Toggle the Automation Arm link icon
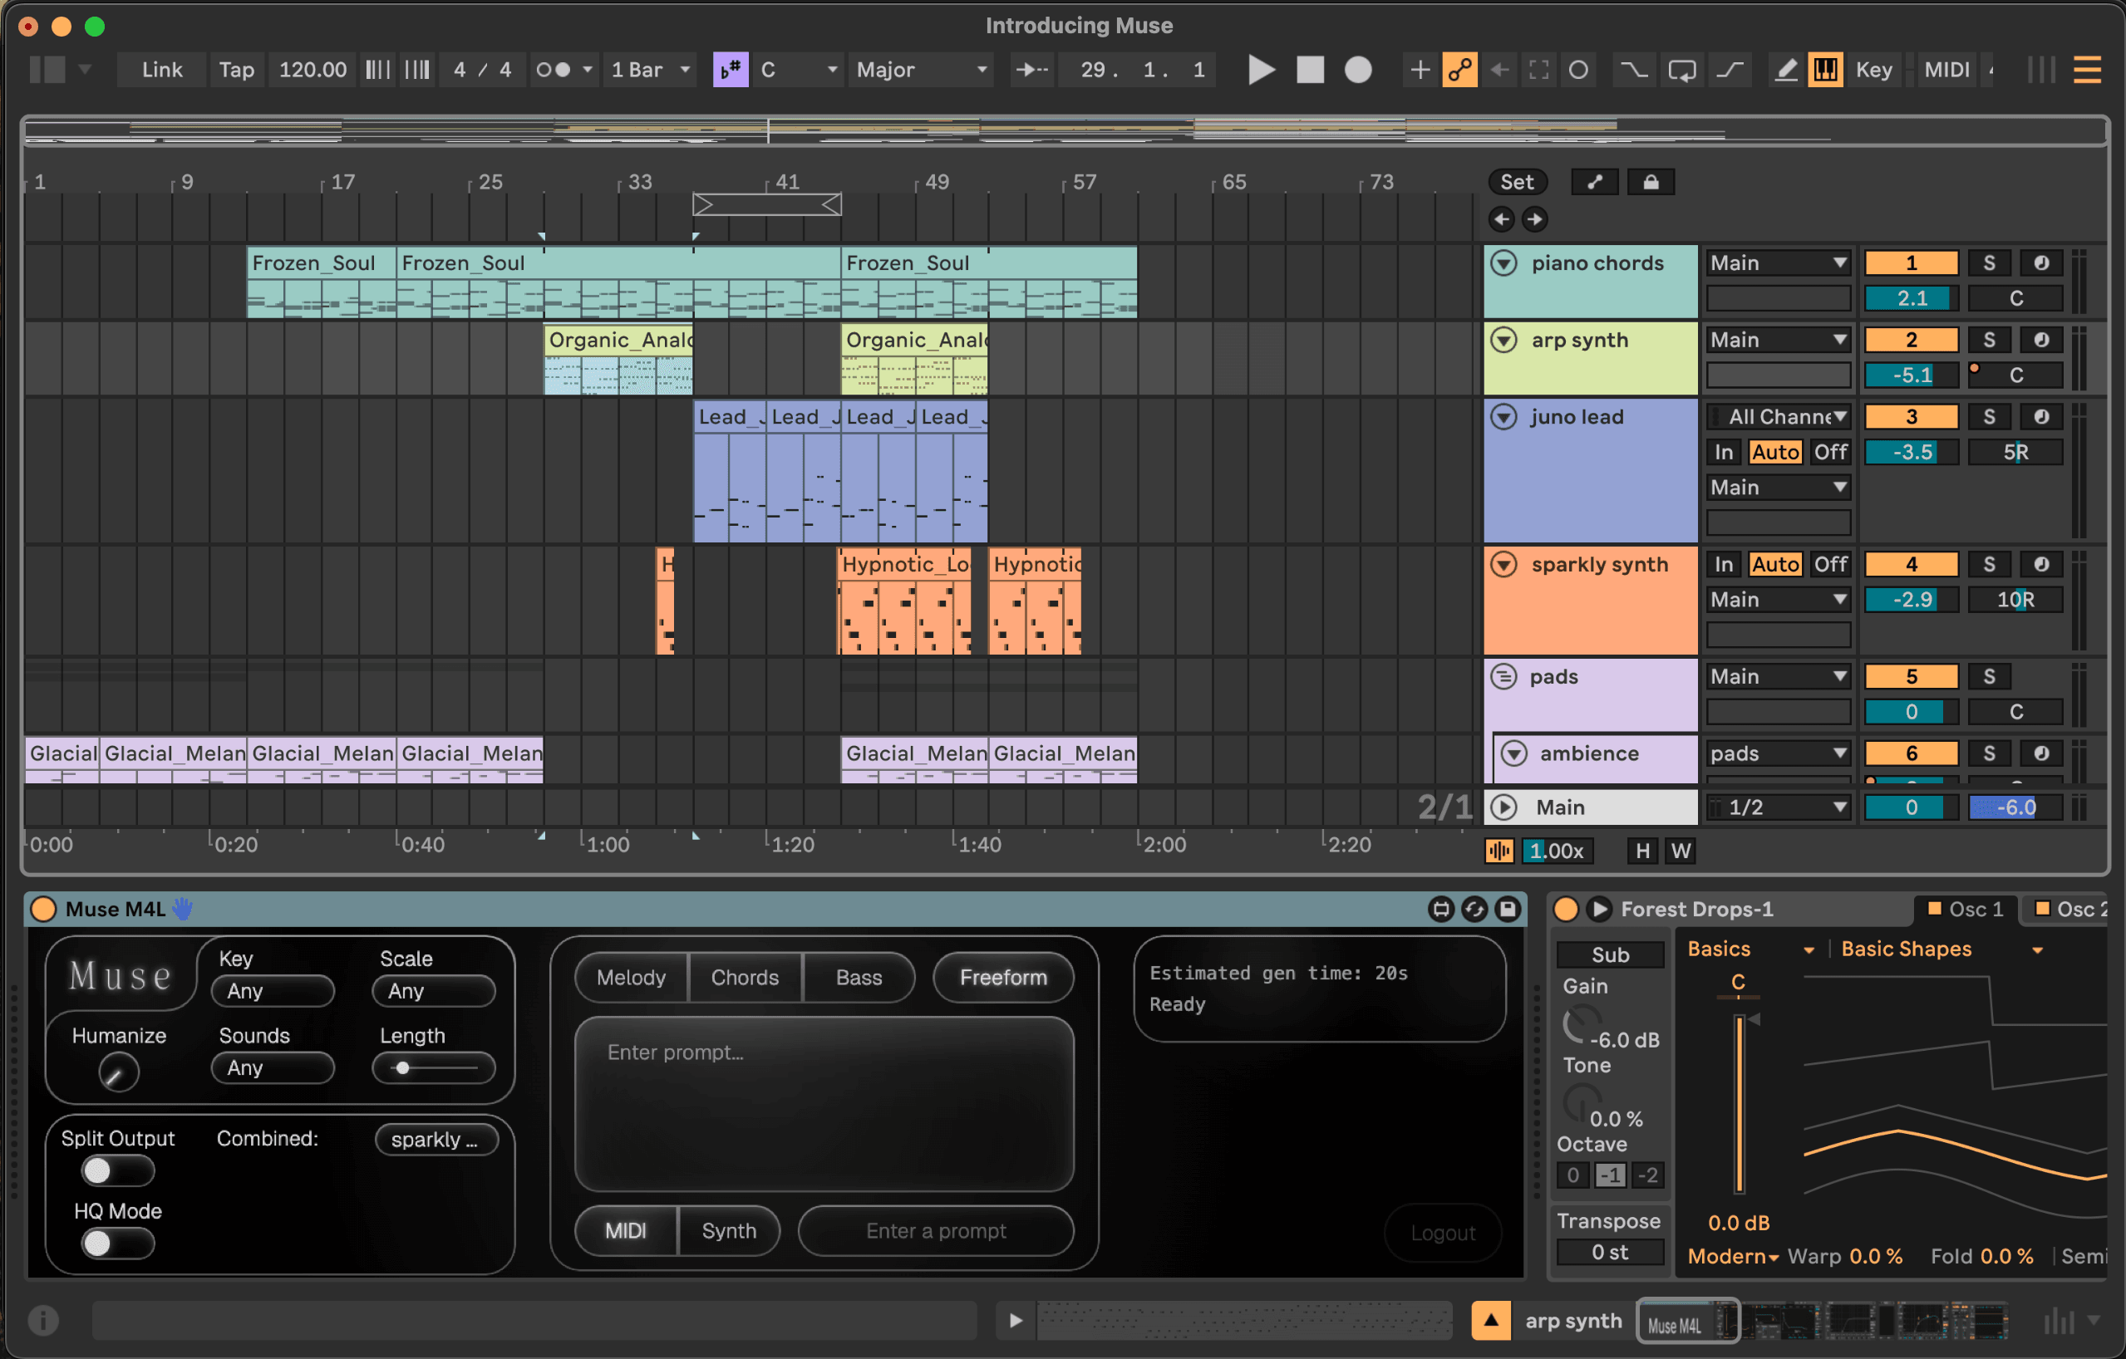The image size is (2126, 1359). pyautogui.click(x=1459, y=70)
